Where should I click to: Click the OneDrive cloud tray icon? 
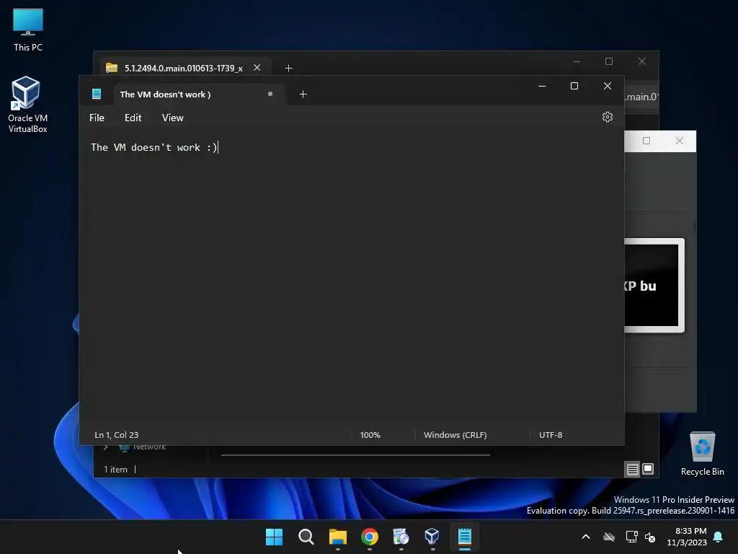point(609,537)
